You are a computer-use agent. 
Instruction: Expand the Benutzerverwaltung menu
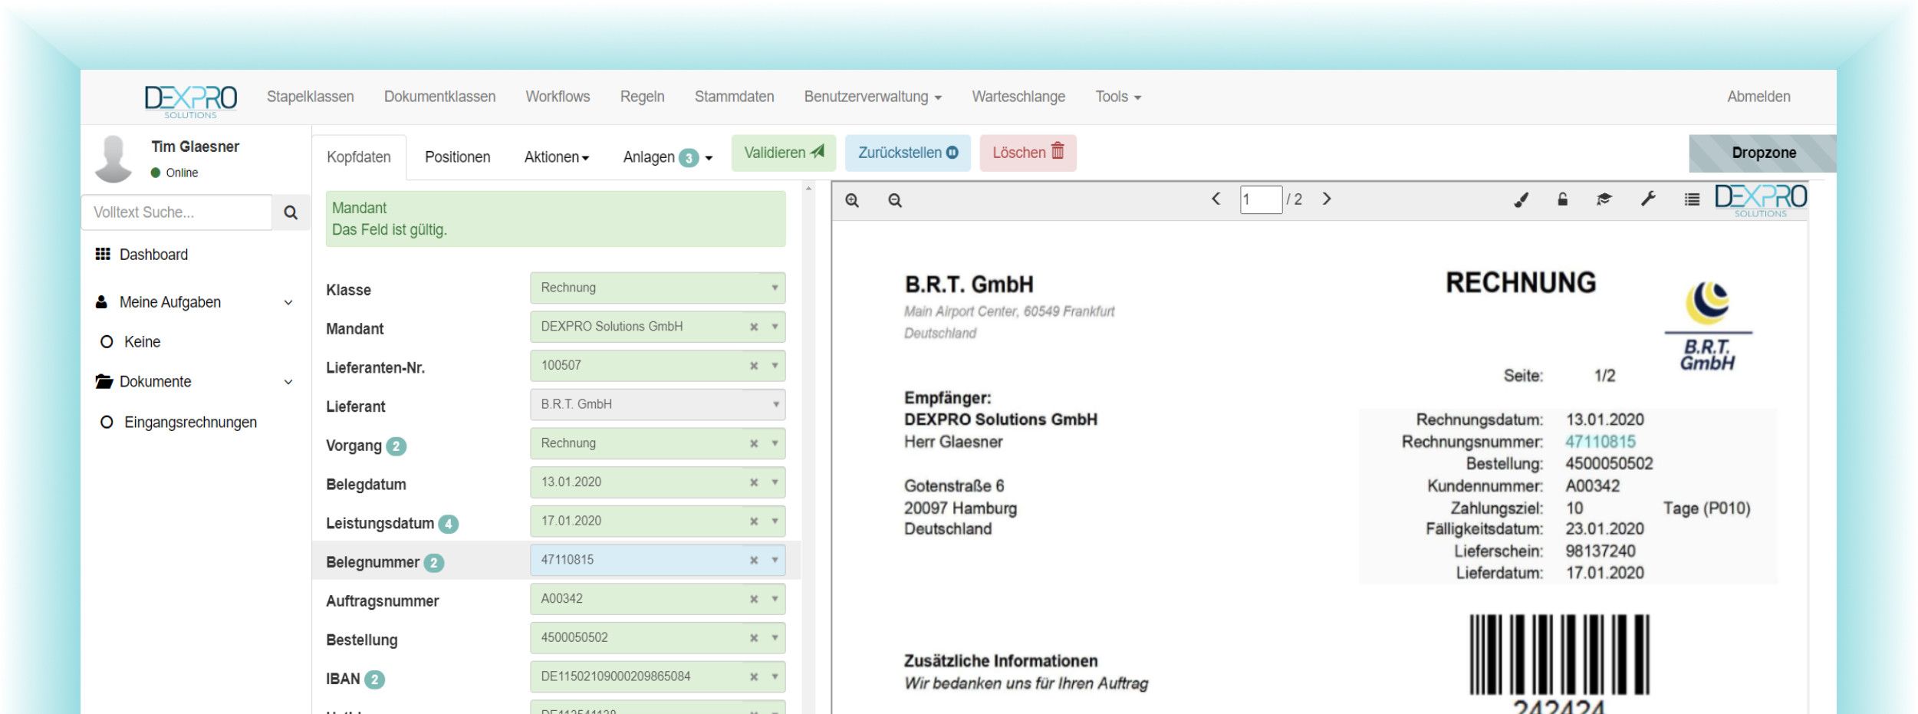[x=873, y=97]
